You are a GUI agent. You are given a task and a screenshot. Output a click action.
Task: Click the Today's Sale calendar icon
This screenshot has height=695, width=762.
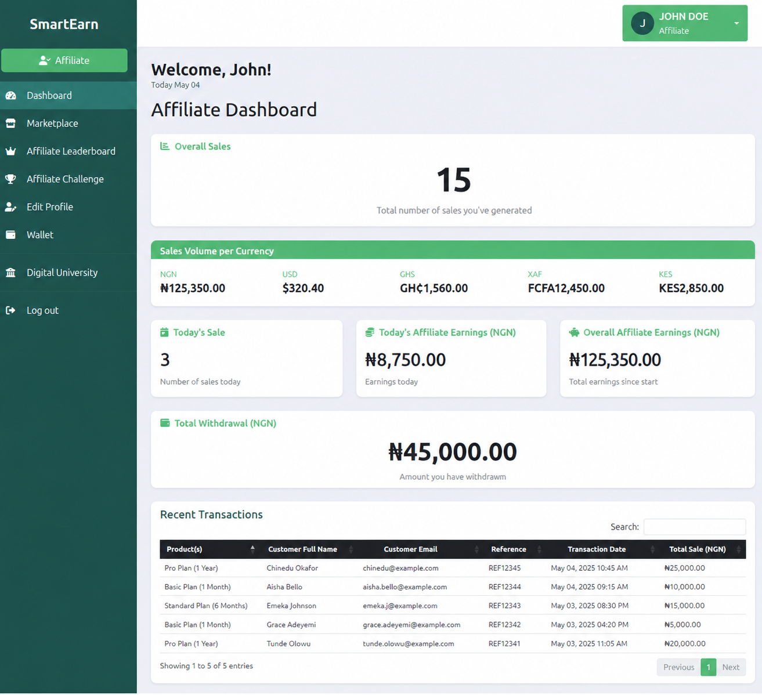click(x=164, y=332)
